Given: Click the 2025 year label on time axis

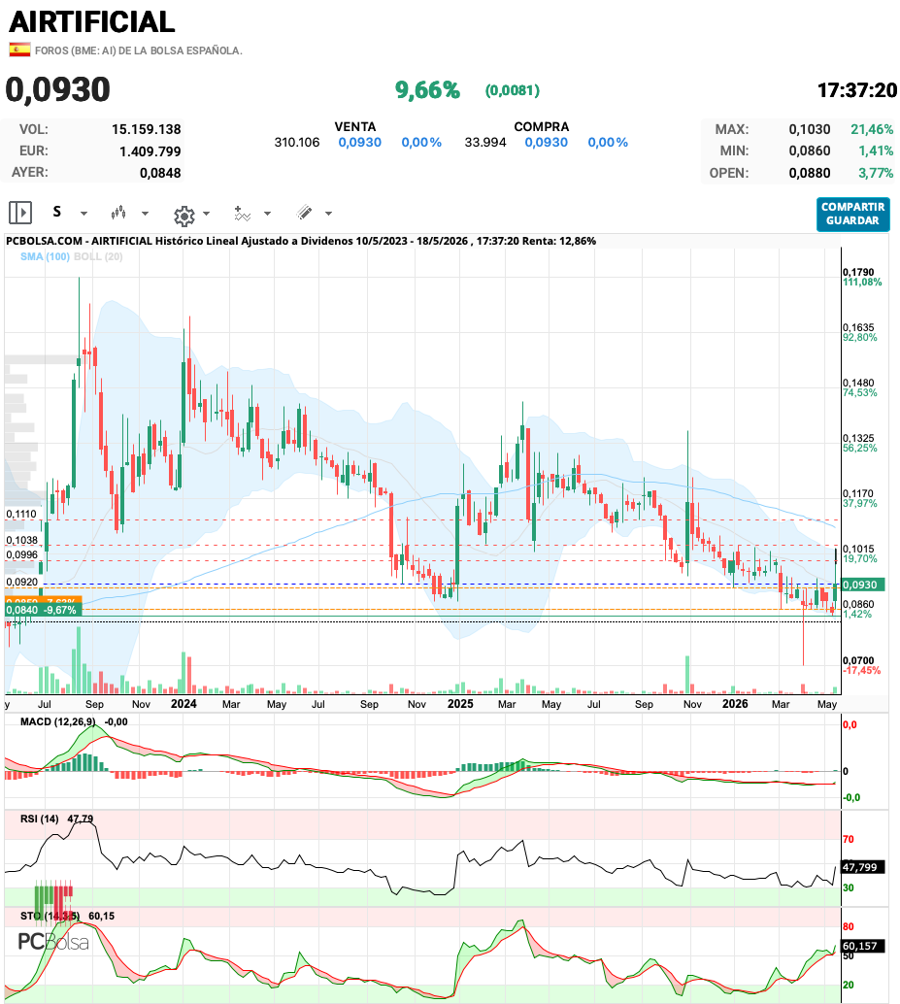Looking at the screenshot, I should pyautogui.click(x=460, y=704).
